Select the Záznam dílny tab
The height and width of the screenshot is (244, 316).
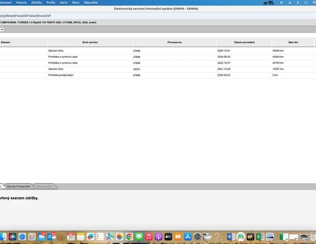point(44,186)
